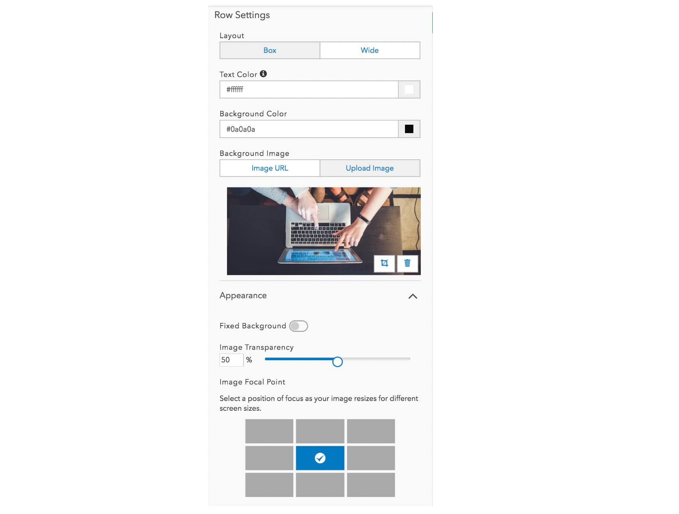Select the bottom-right image focal point cell
Image resolution: width=679 pixels, height=514 pixels.
tap(371, 485)
